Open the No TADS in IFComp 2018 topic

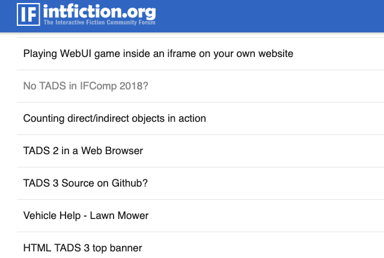click(85, 86)
